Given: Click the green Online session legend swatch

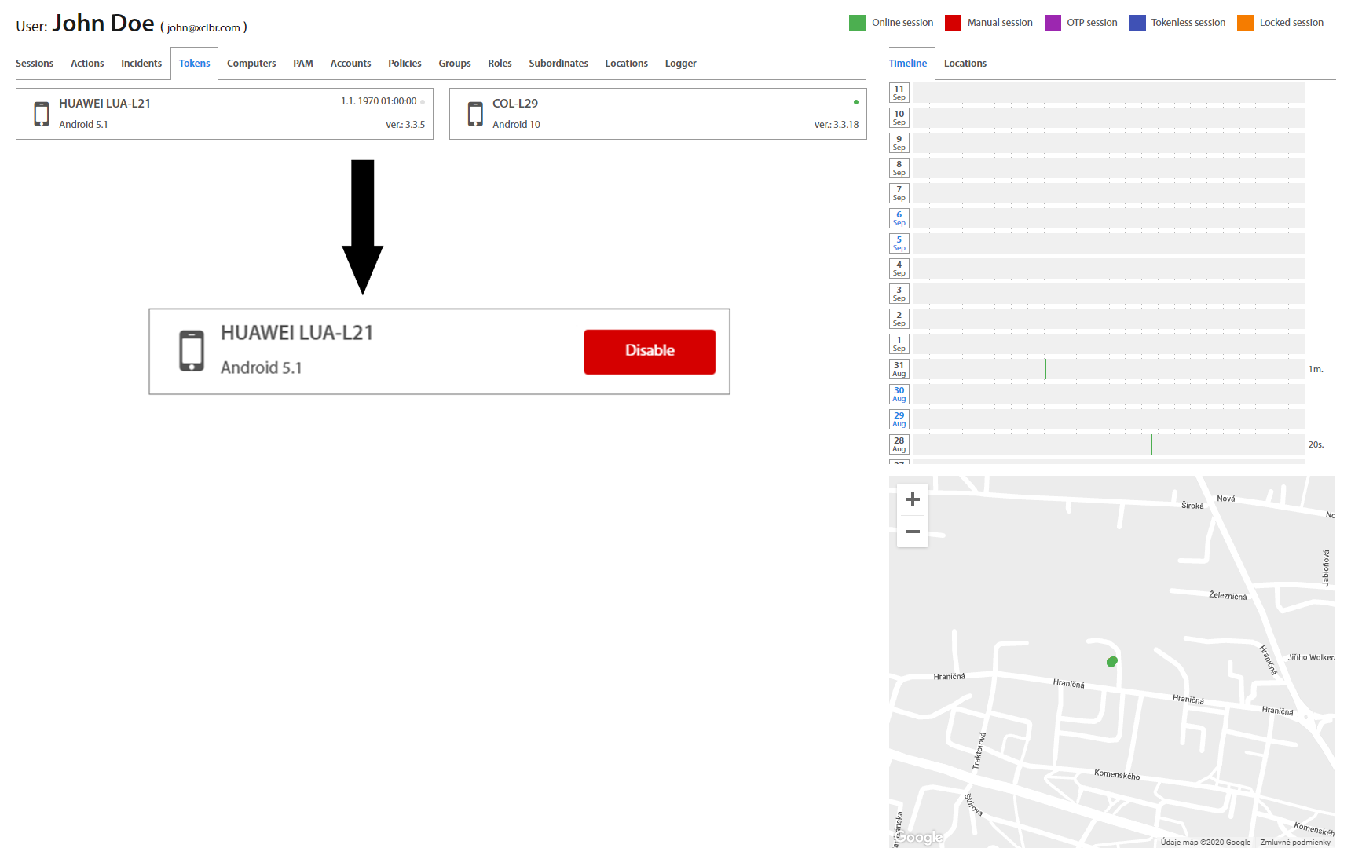Looking at the screenshot, I should pyautogui.click(x=857, y=23).
